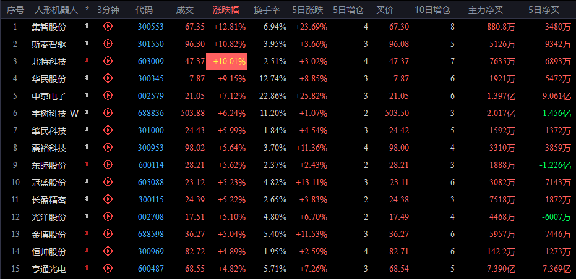Open 3-minute play icon for 斯菱智驱
The width and height of the screenshot is (576, 279).
108,44
